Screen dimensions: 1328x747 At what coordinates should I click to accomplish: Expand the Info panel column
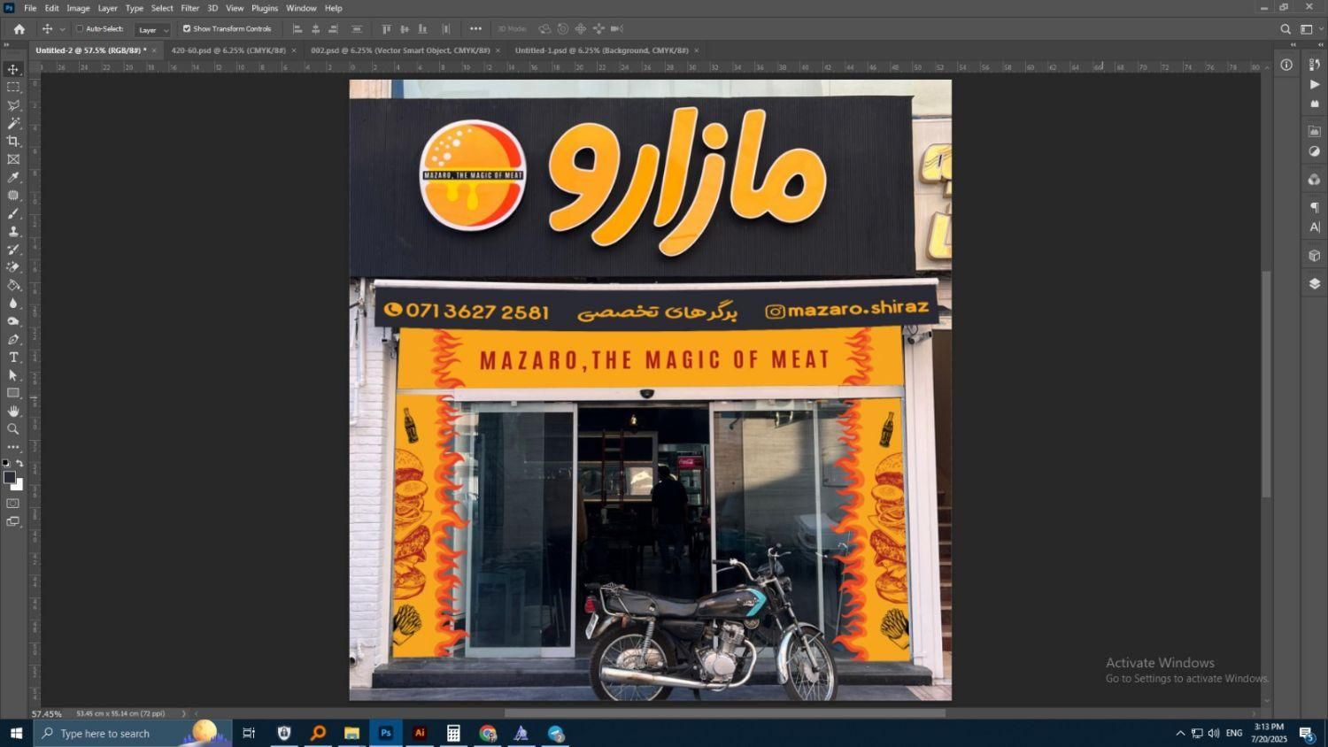(1293, 44)
